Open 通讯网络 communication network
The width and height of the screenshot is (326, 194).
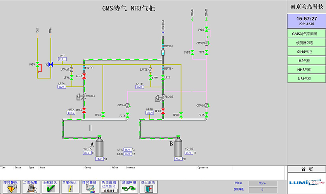pyautogui.click(x=129, y=187)
